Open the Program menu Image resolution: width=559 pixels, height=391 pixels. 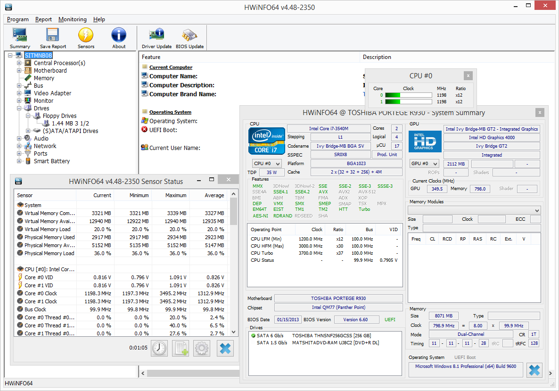point(18,19)
